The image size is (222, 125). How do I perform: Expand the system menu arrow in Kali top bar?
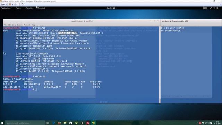[x=220, y=8]
